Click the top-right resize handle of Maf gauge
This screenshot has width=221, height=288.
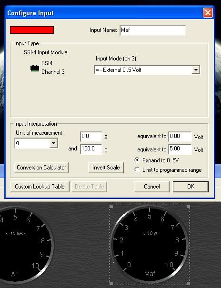[x=188, y=207]
